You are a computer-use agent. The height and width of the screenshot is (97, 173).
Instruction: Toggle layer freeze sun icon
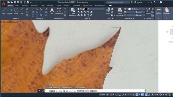point(81,9)
